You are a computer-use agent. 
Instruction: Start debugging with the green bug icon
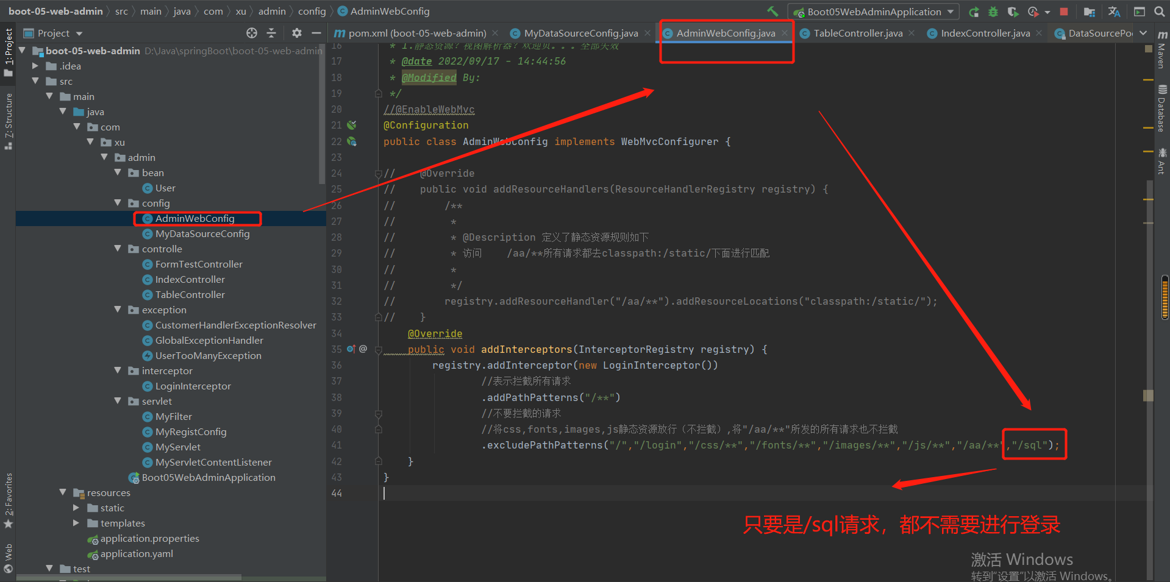tap(993, 12)
